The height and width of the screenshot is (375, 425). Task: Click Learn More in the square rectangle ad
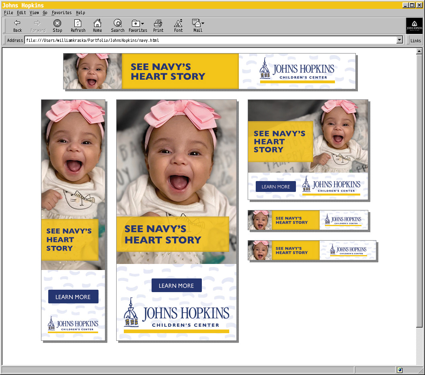(276, 187)
